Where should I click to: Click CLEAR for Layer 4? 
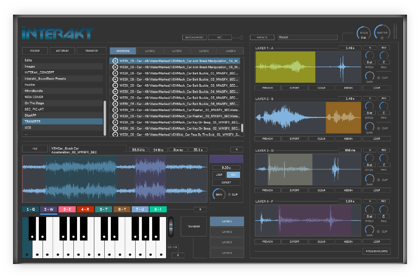click(x=321, y=242)
